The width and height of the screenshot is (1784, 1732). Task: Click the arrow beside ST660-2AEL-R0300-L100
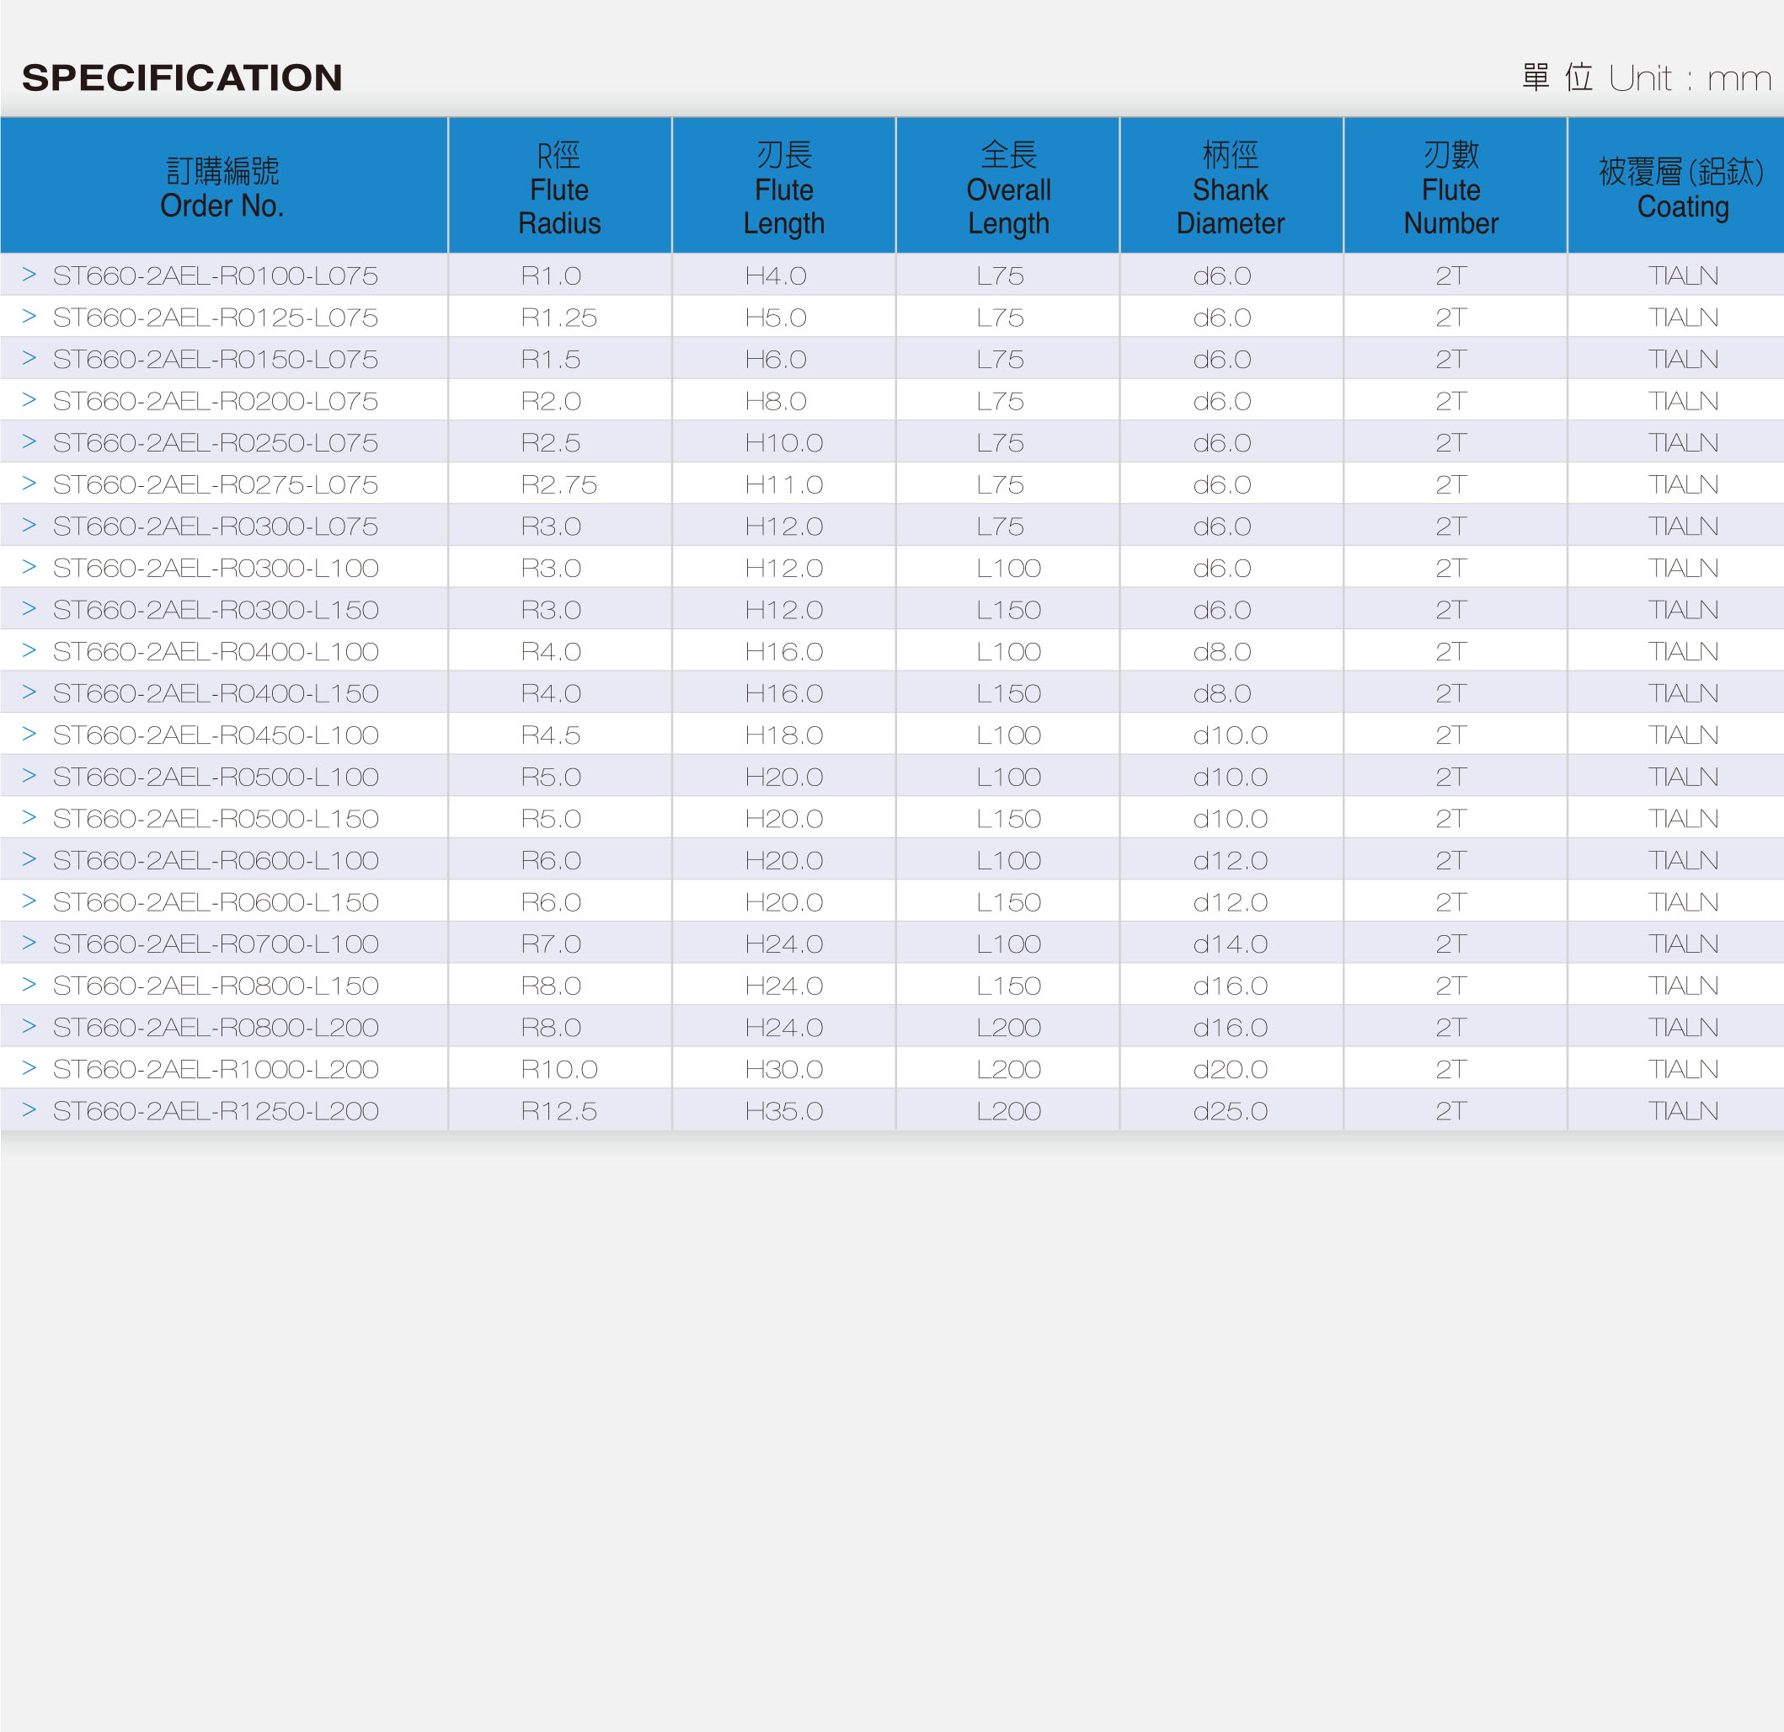pos(29,567)
